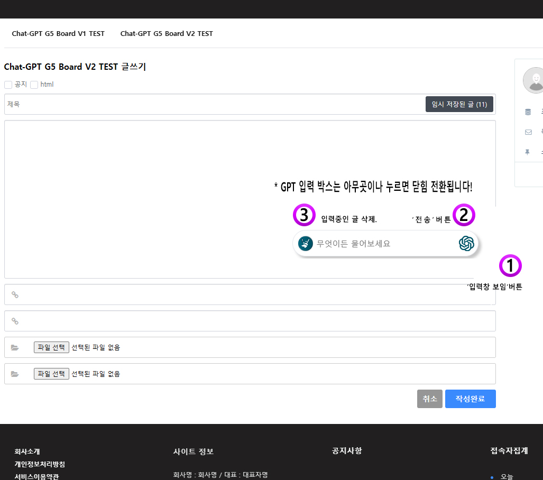Viewport: 543px width, 480px height.
Task: Tick the 공지 checkbox
Action: (8, 85)
